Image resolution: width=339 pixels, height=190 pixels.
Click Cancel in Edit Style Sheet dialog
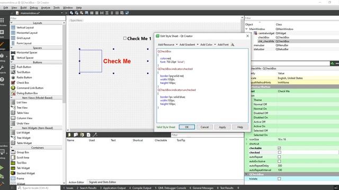click(x=204, y=127)
